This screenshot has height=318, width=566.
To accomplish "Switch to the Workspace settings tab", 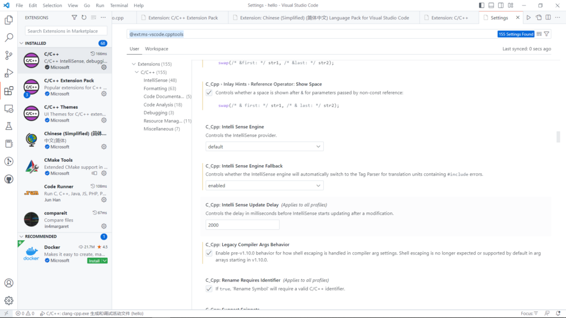I will pyautogui.click(x=156, y=49).
